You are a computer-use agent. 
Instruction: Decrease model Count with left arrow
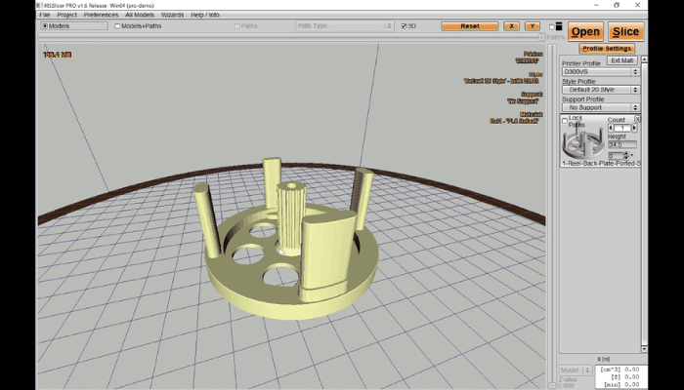(x=611, y=128)
